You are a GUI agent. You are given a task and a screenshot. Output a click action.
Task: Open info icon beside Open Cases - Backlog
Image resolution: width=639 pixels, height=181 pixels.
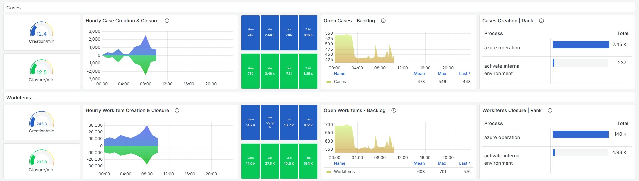[383, 21]
